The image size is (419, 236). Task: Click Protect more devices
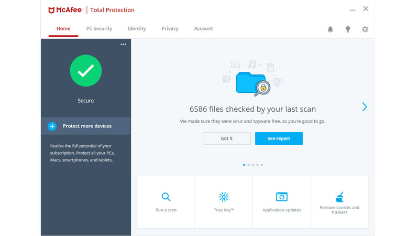coord(86,126)
